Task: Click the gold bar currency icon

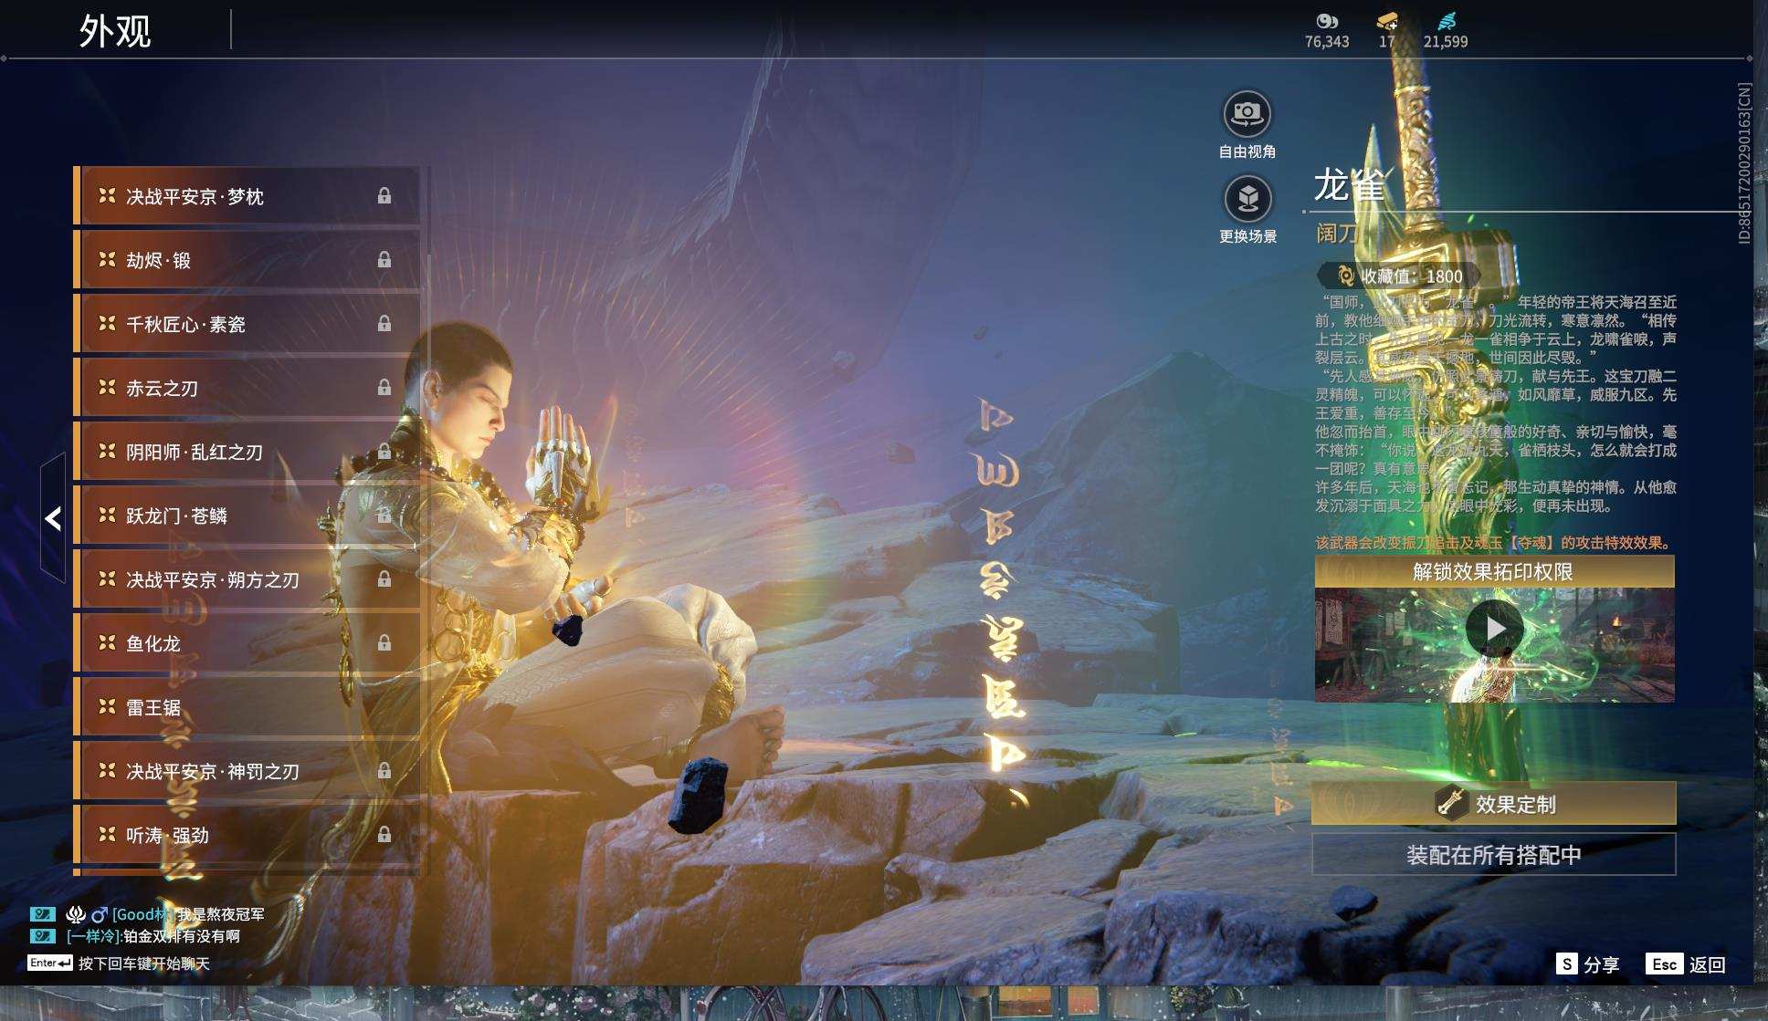Action: [x=1387, y=21]
